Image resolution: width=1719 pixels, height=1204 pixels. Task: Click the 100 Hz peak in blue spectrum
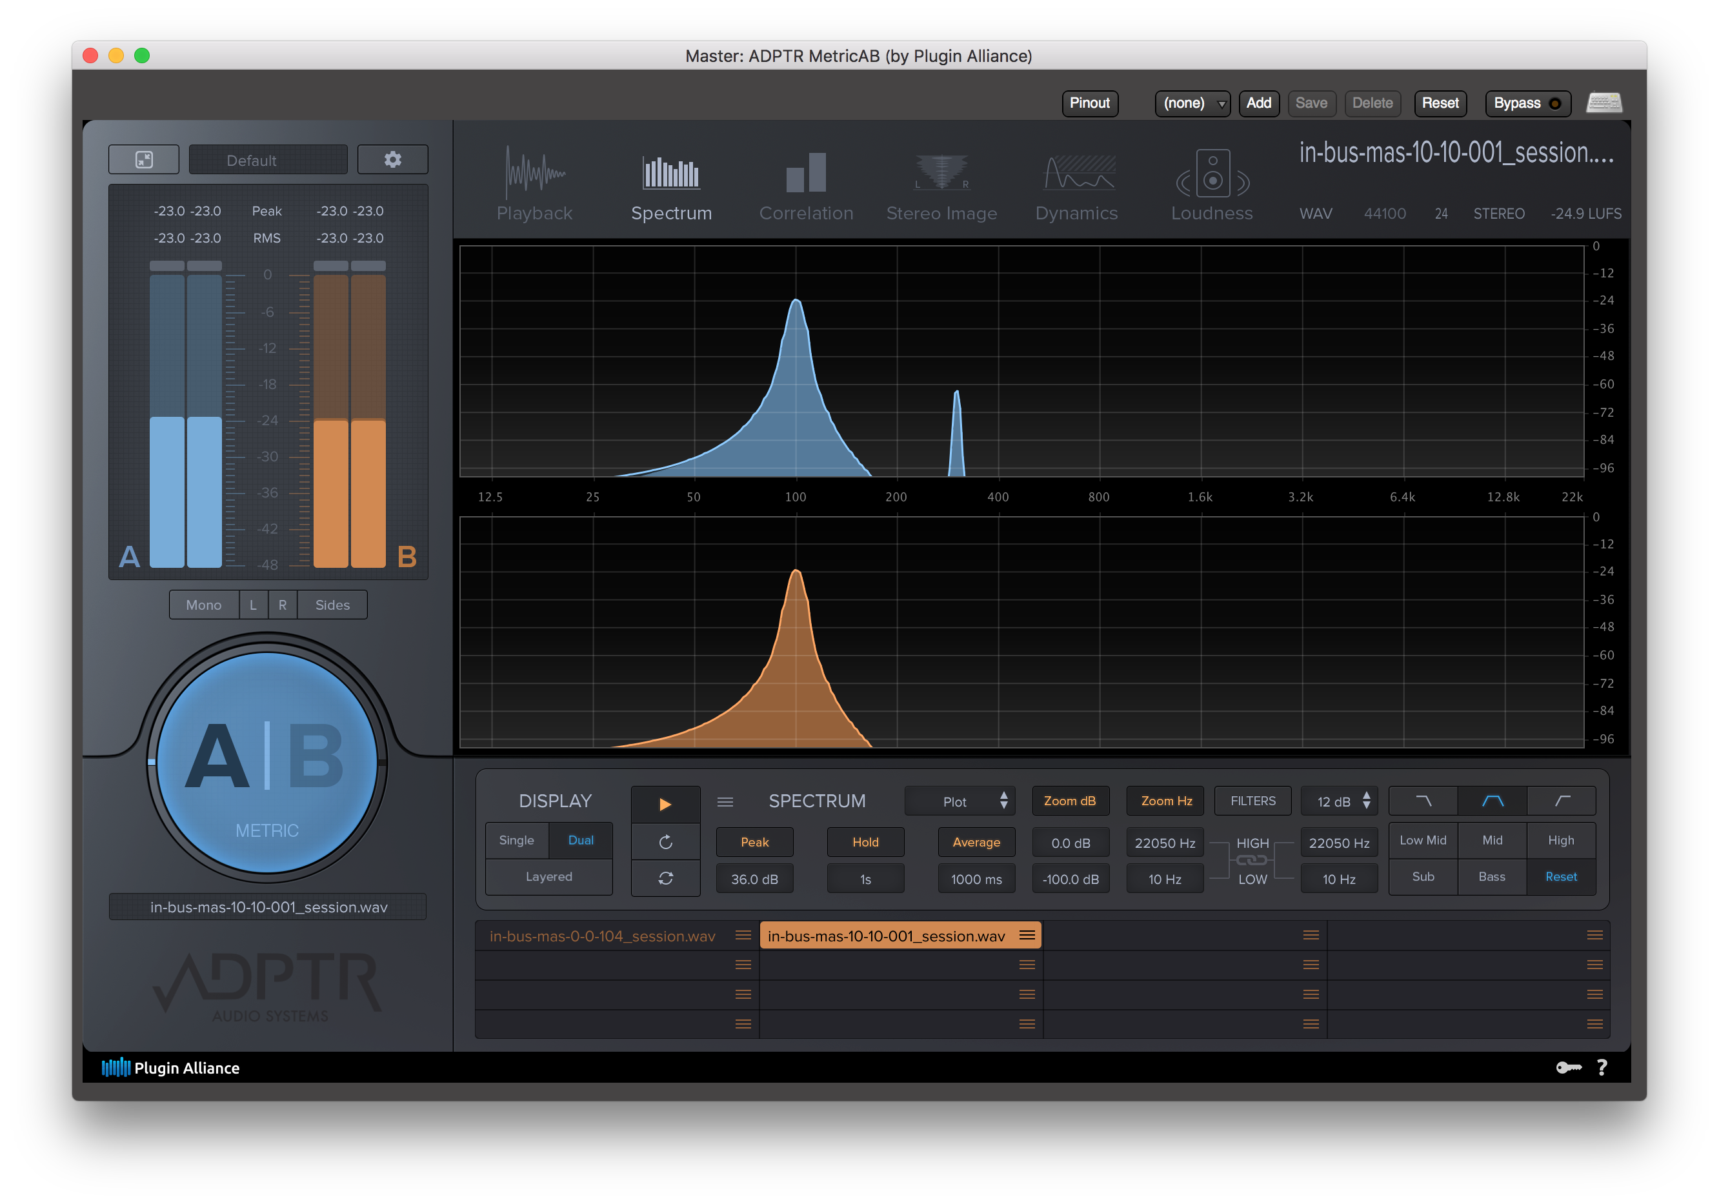pos(797,302)
